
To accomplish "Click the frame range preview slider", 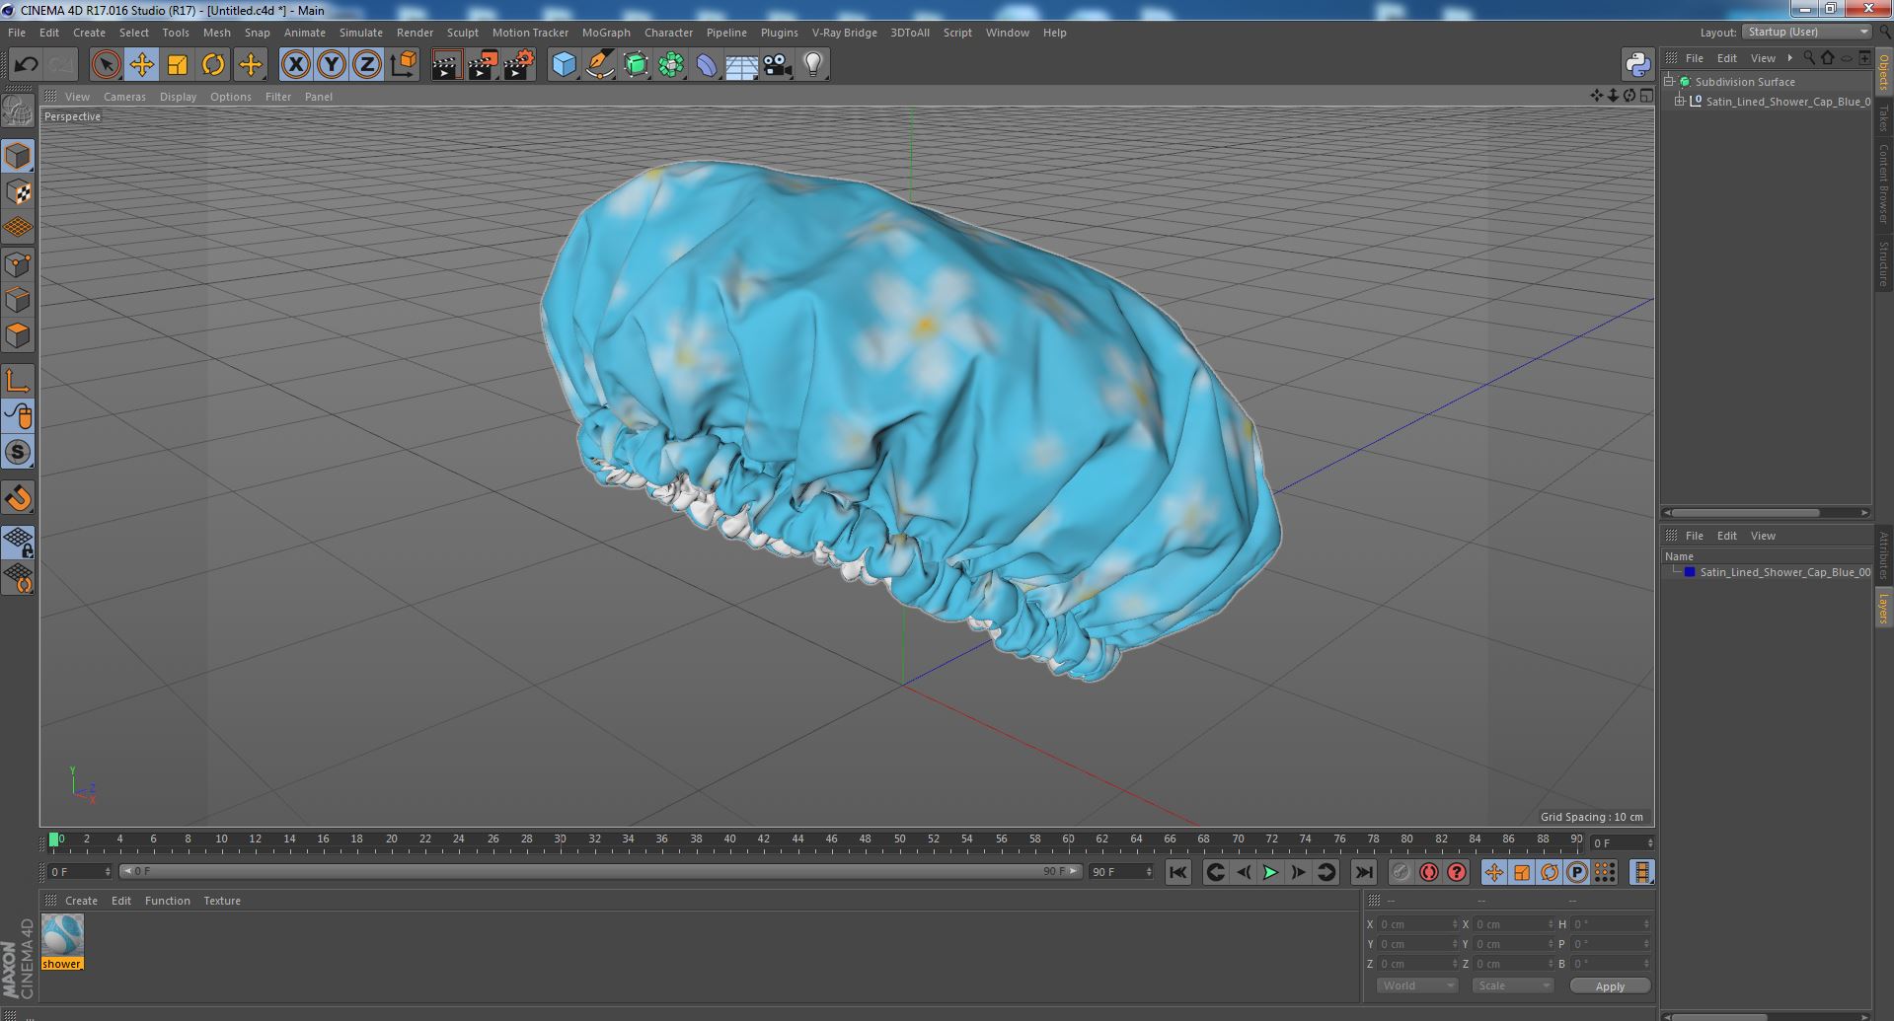I will (599, 872).
